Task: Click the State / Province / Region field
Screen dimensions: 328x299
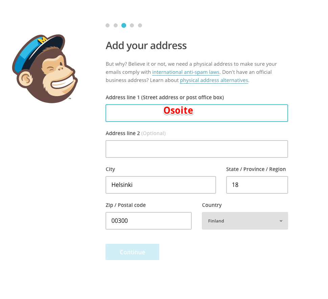Action: click(x=257, y=185)
